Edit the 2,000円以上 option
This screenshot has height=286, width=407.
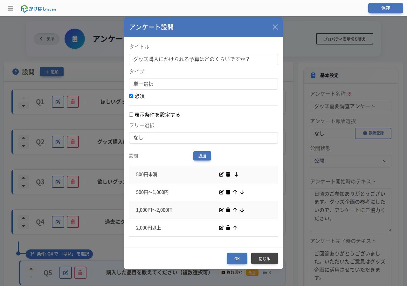pos(221,228)
